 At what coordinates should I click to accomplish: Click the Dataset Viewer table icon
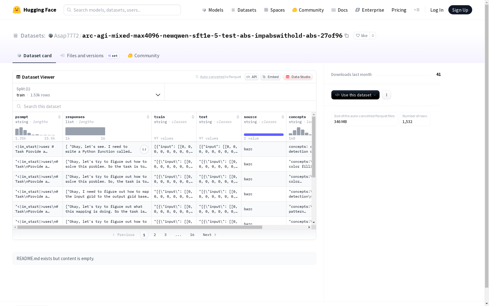tap(18, 77)
